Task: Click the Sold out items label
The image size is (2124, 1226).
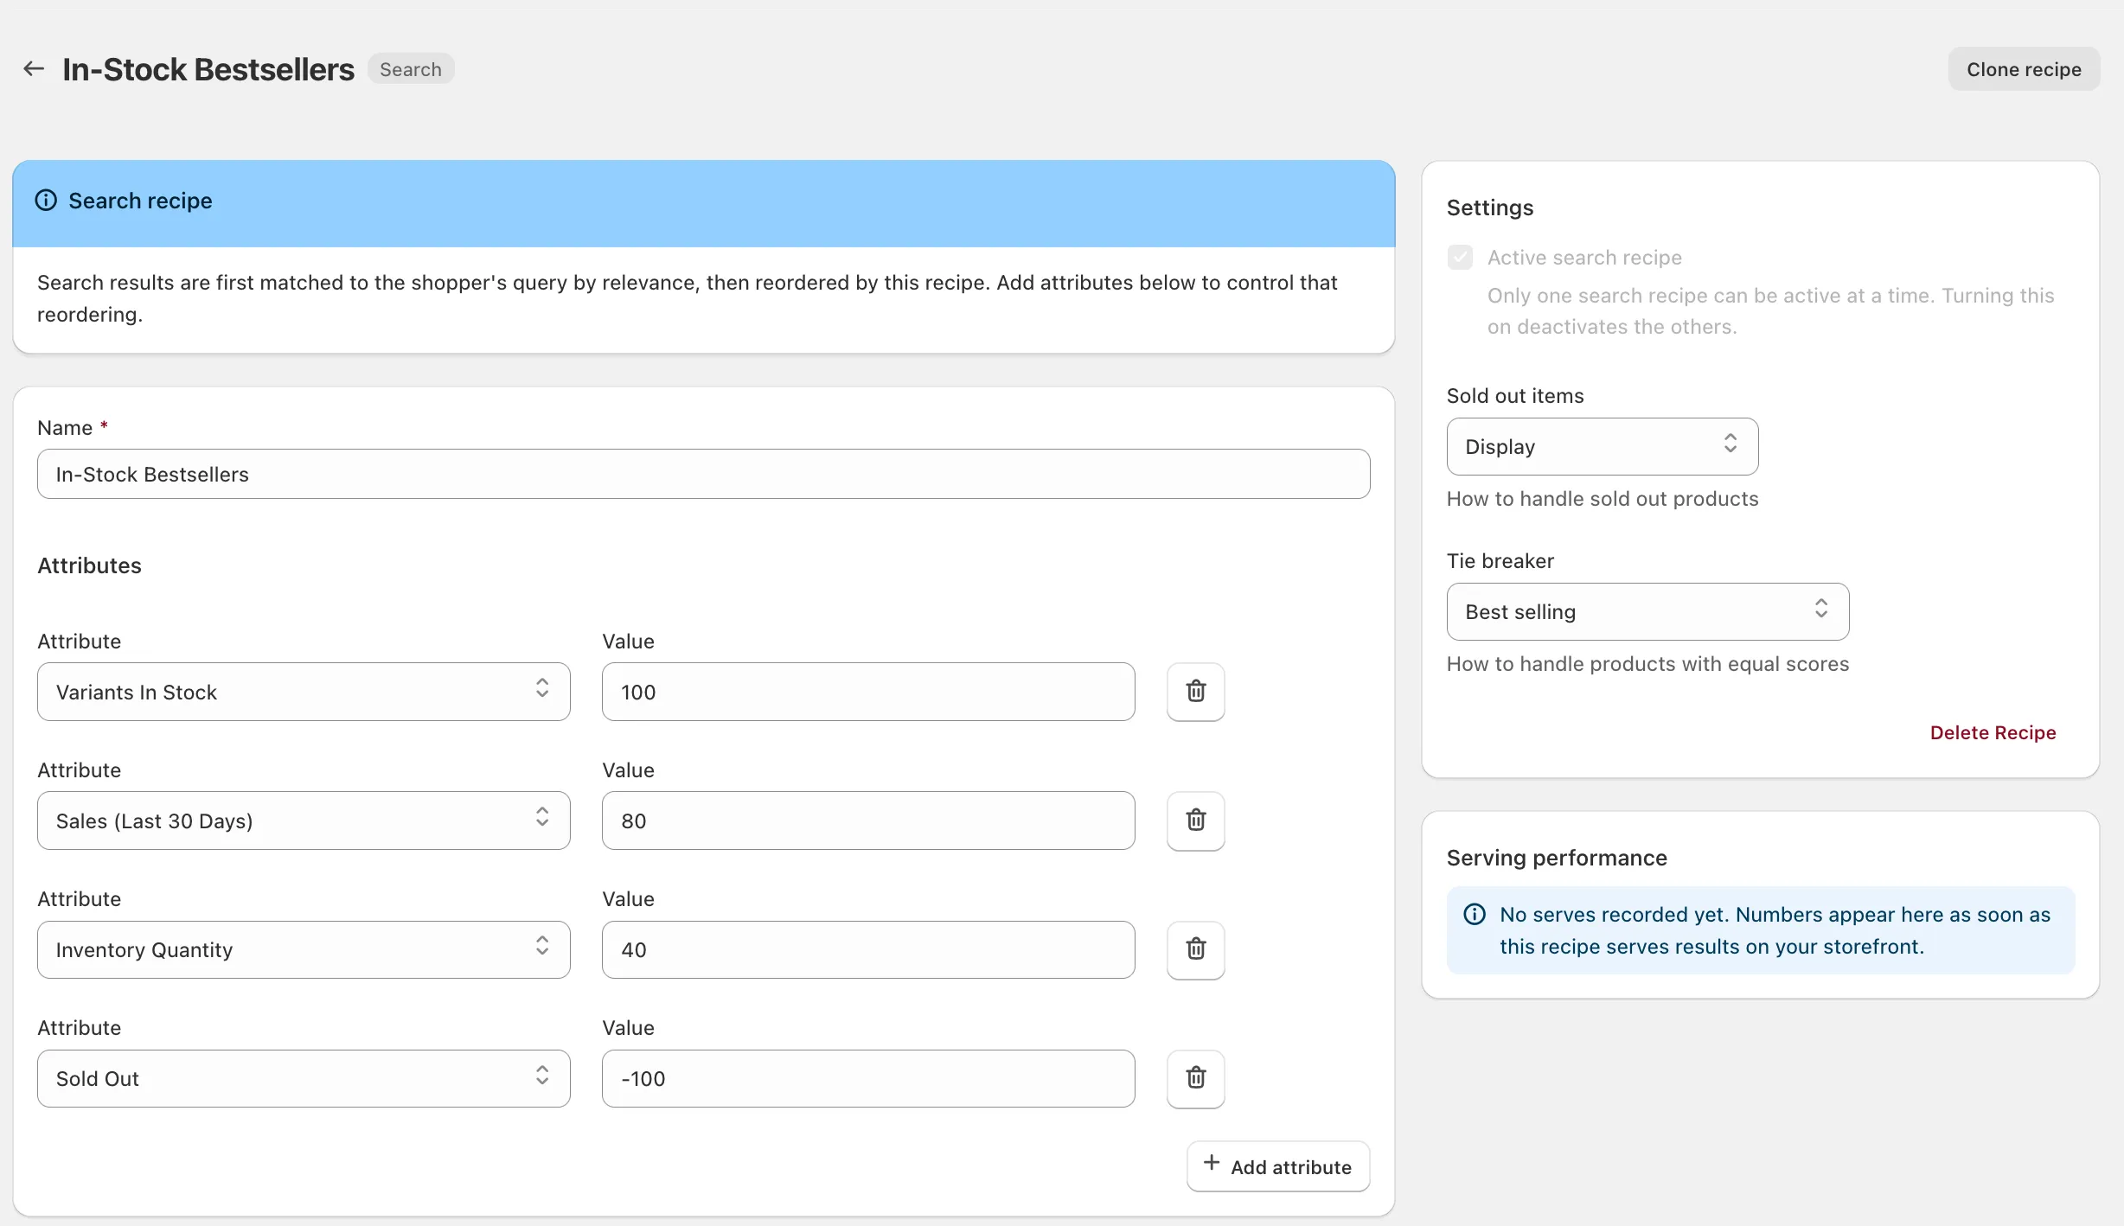Action: click(1515, 396)
